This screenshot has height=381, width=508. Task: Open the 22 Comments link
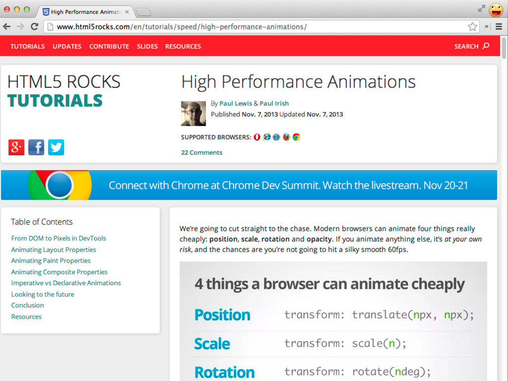(201, 153)
